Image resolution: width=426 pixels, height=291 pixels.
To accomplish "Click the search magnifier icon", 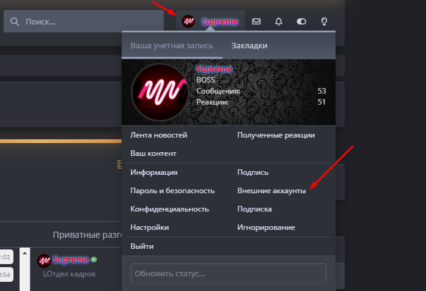I will [x=15, y=21].
